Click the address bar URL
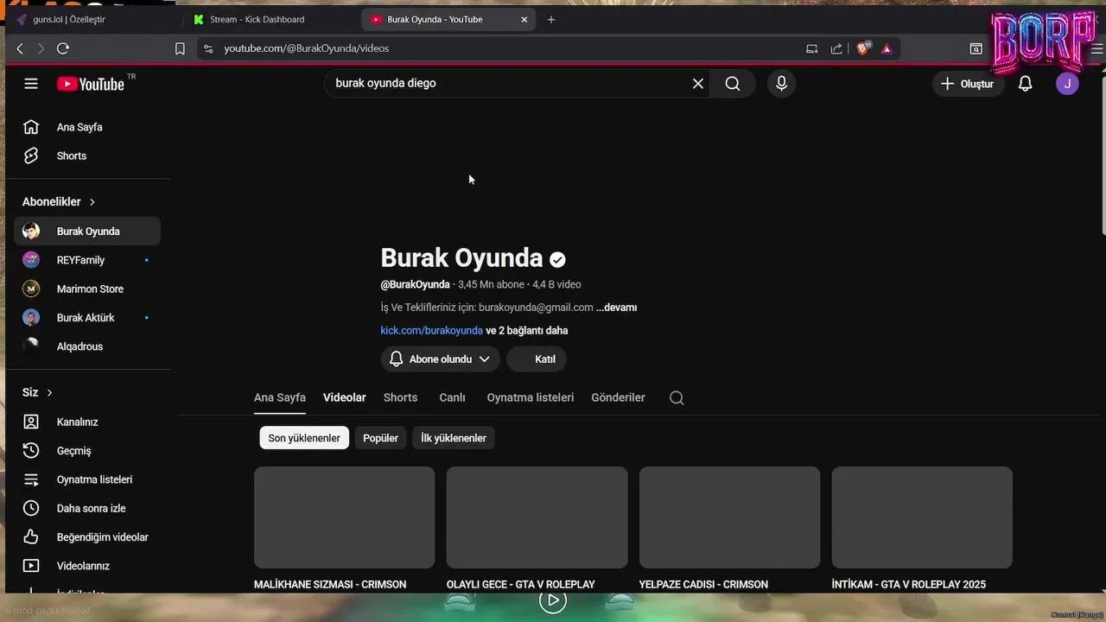The width and height of the screenshot is (1106, 622). [x=307, y=48]
